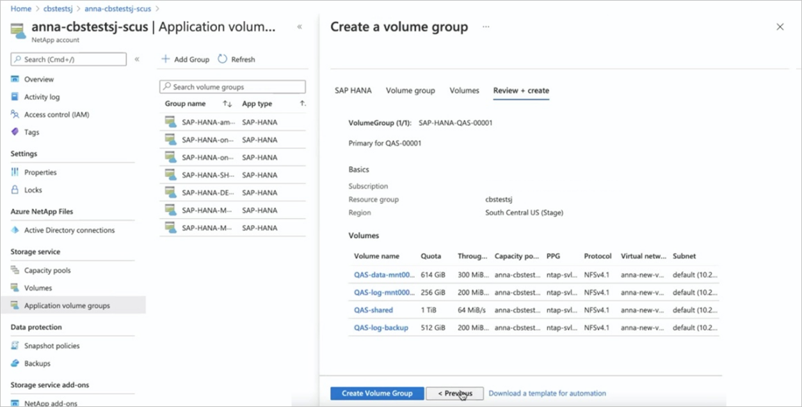Go to Home breadcrumb
The width and height of the screenshot is (802, 407).
click(21, 9)
